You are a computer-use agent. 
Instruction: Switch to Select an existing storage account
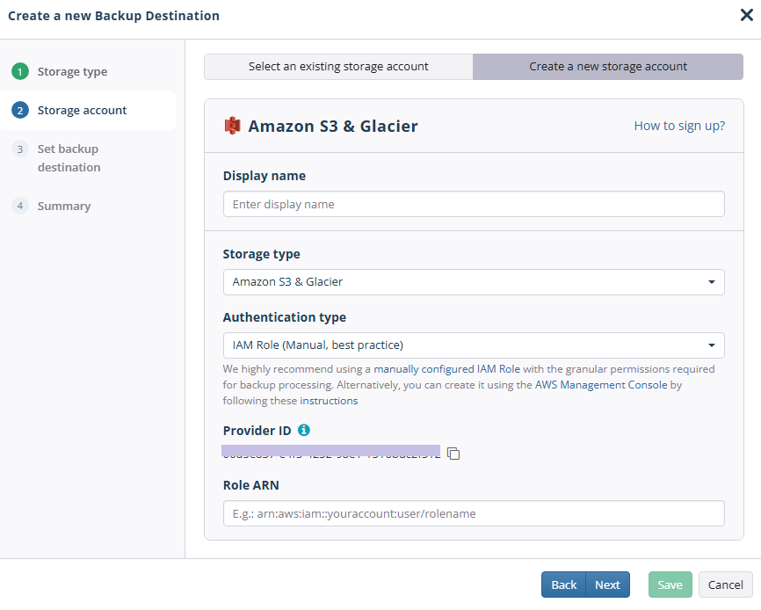338,67
